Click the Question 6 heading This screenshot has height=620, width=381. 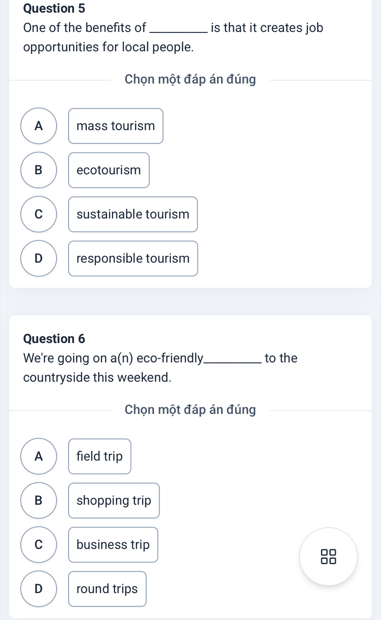54,339
